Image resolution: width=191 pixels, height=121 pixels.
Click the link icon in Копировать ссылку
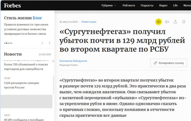(155, 63)
